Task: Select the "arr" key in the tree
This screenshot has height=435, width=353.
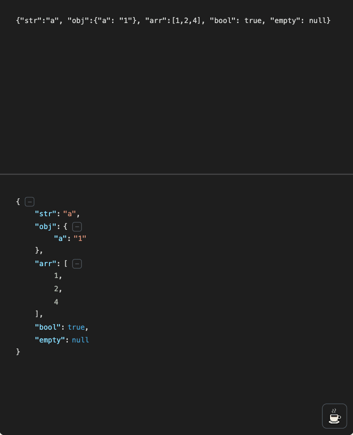Action: pos(45,264)
